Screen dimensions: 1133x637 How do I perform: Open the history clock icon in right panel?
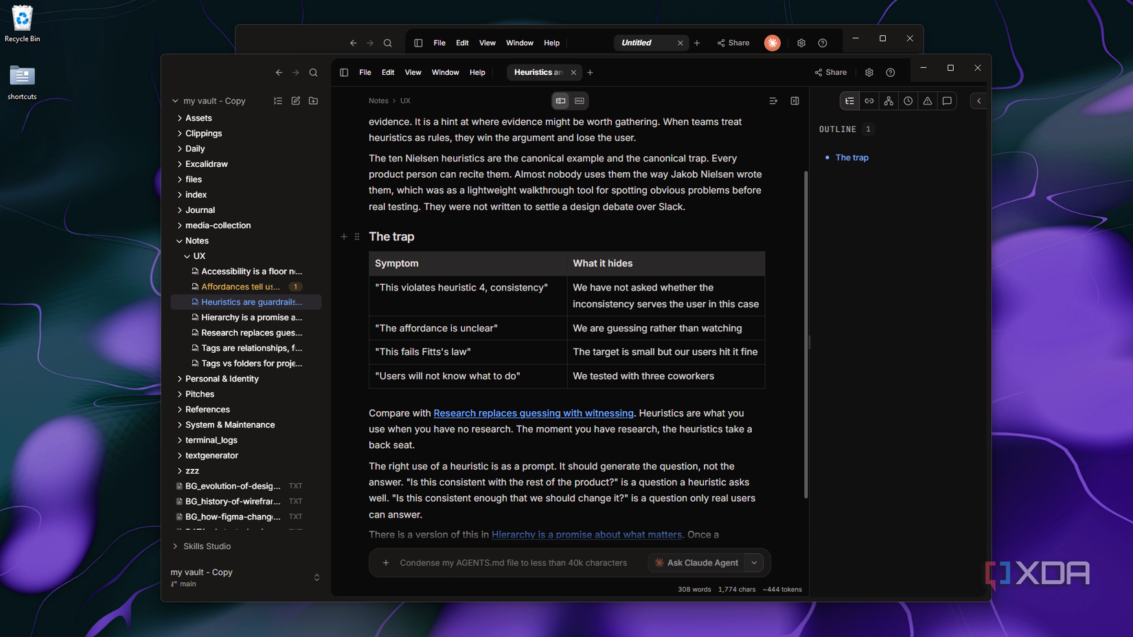908,101
